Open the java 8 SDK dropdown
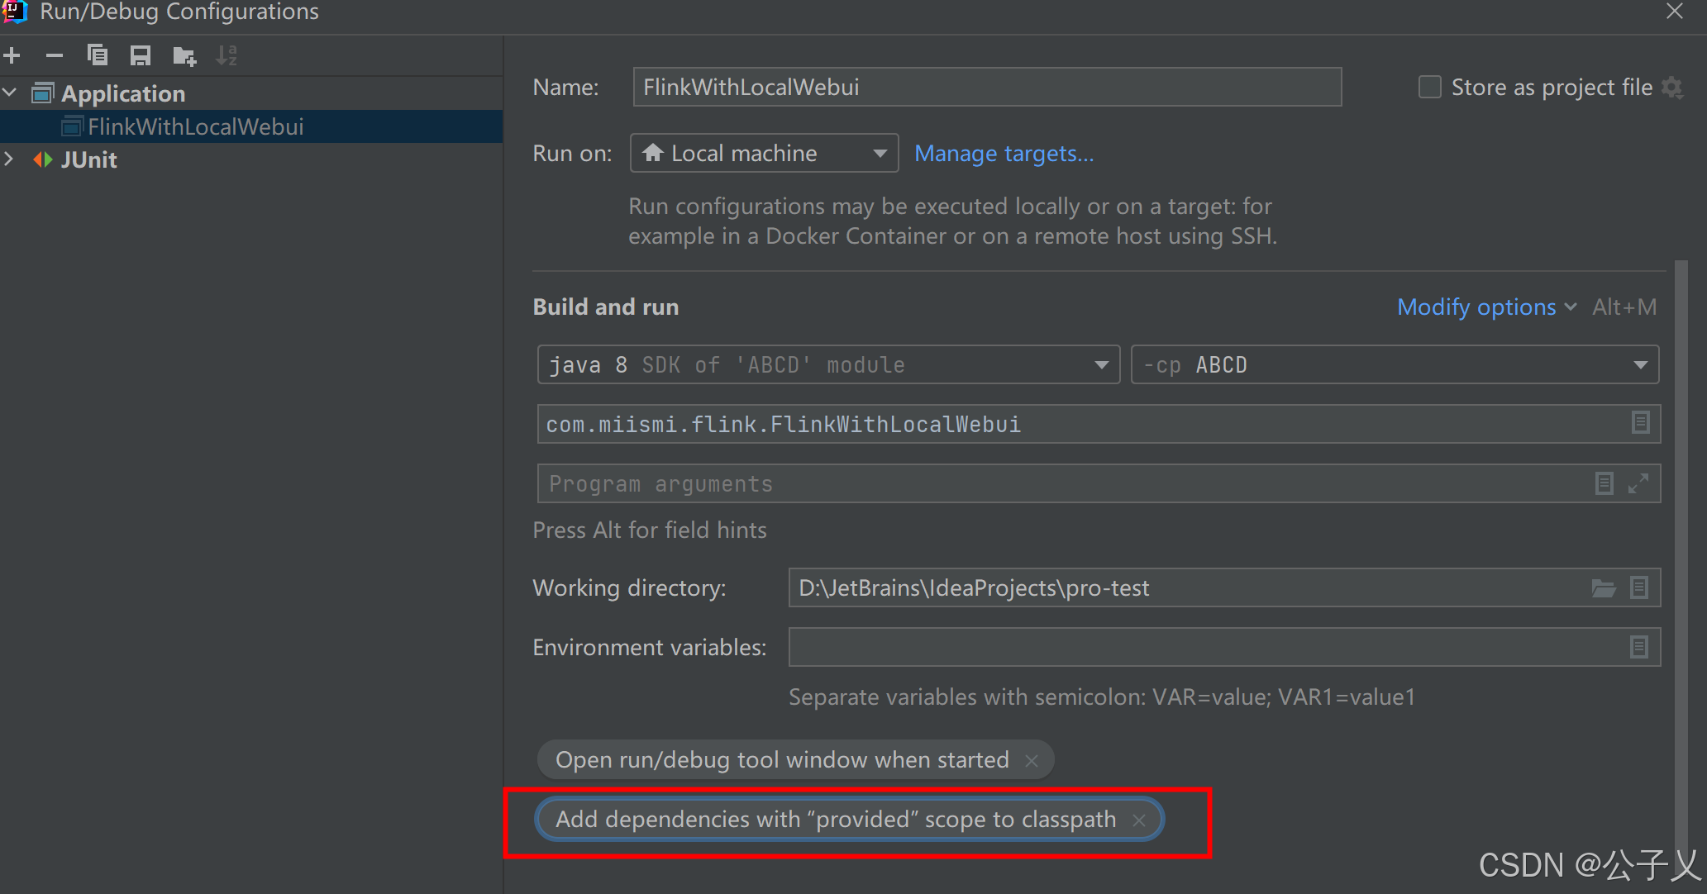 pyautogui.click(x=828, y=365)
